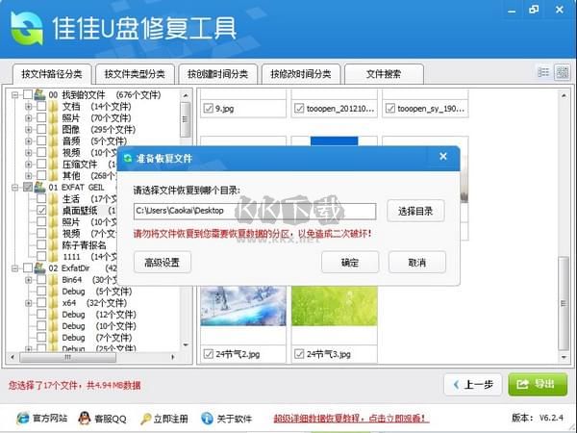The width and height of the screenshot is (577, 433).
Task: Select the 陈子青报名 tree row
Action: [x=85, y=245]
